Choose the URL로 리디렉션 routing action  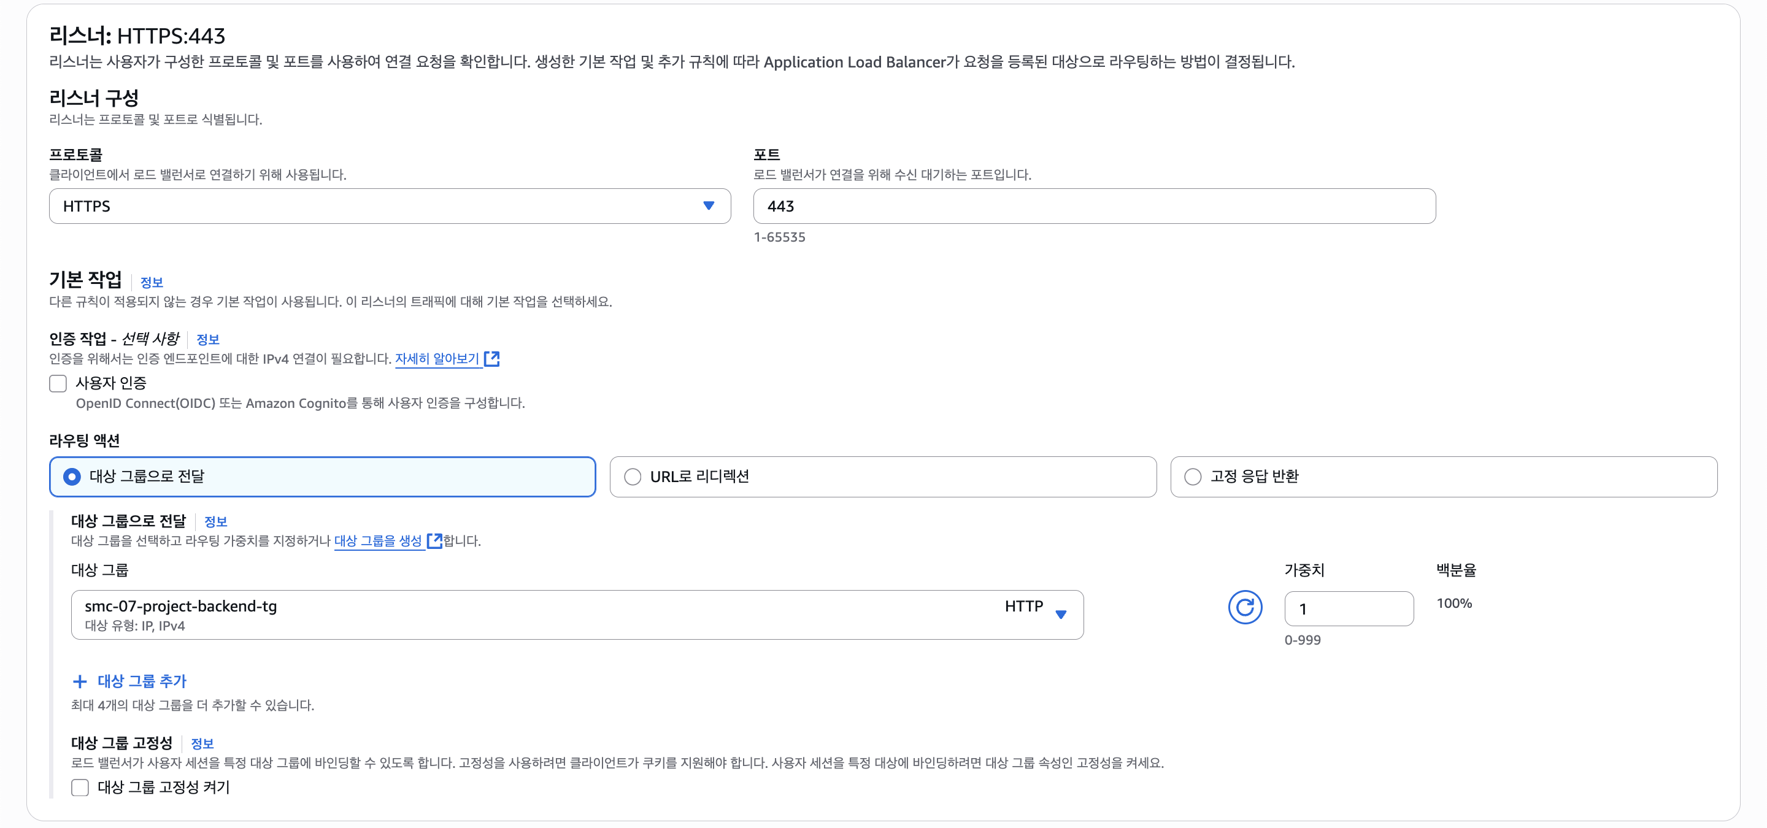(633, 477)
